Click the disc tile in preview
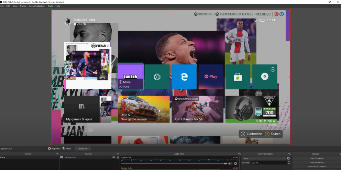Screen dimensions: 341x170 (x=265, y=77)
